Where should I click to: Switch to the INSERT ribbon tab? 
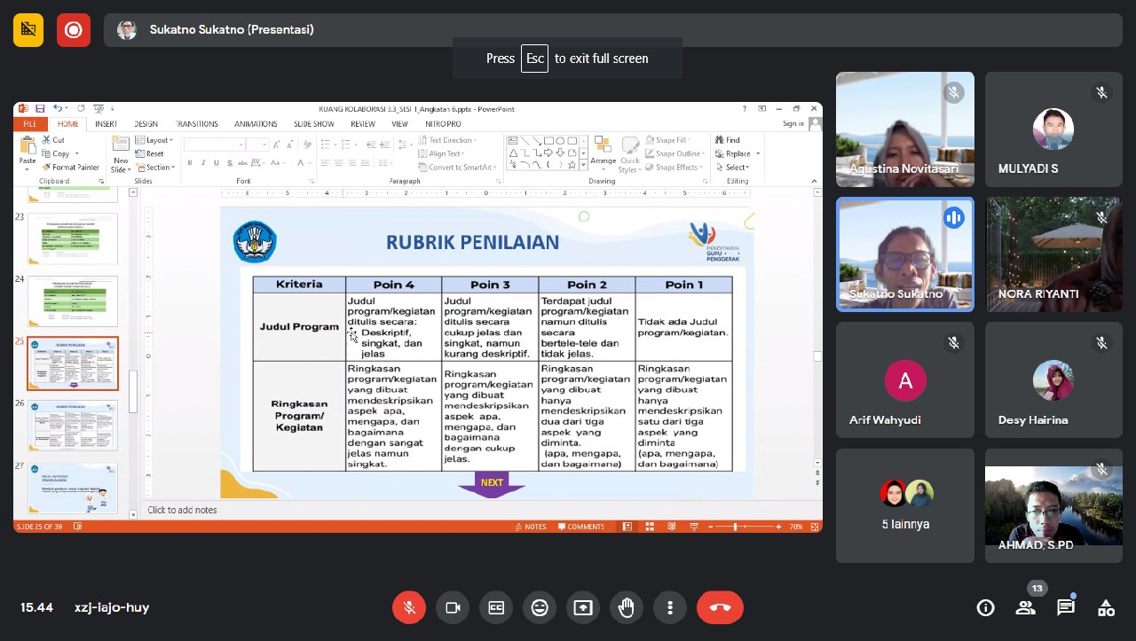(106, 124)
